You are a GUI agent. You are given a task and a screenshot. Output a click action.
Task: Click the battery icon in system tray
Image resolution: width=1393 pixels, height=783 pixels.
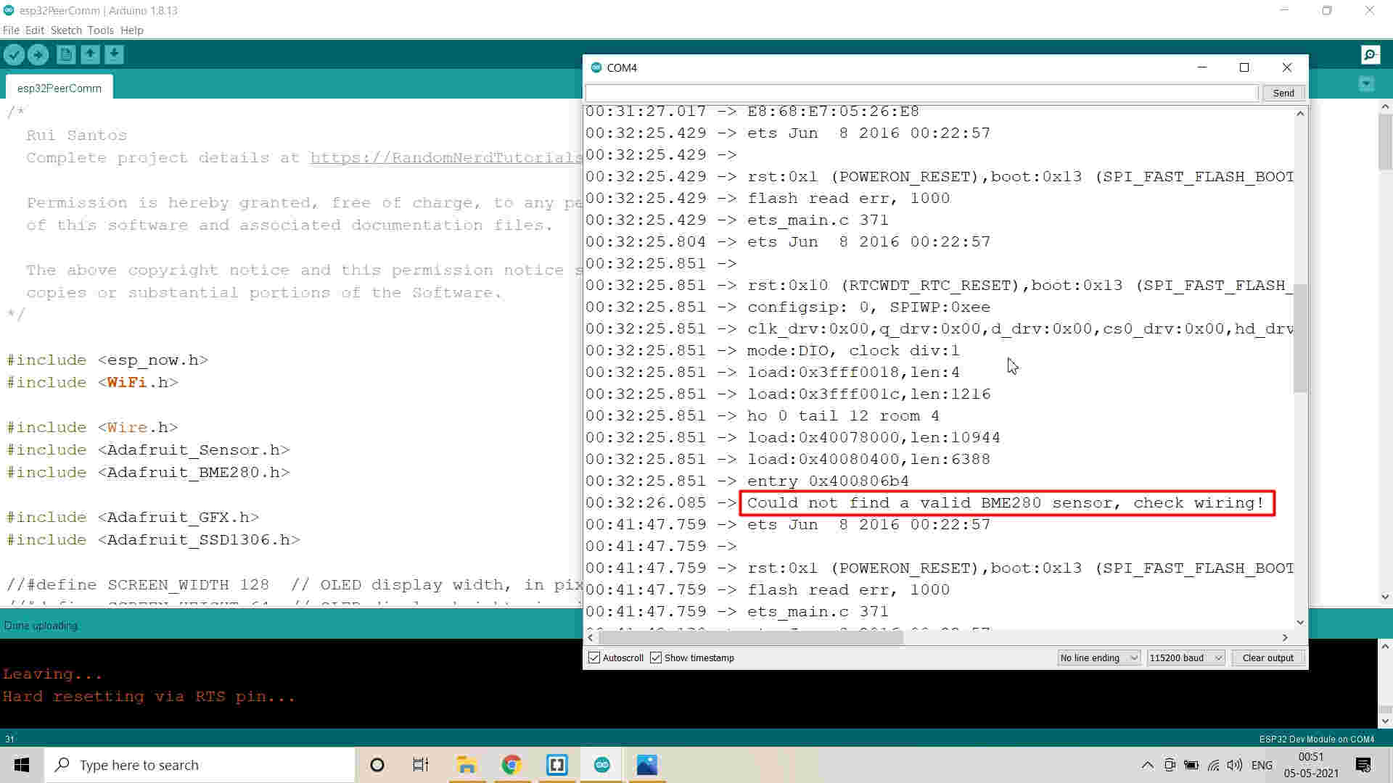coord(1191,765)
